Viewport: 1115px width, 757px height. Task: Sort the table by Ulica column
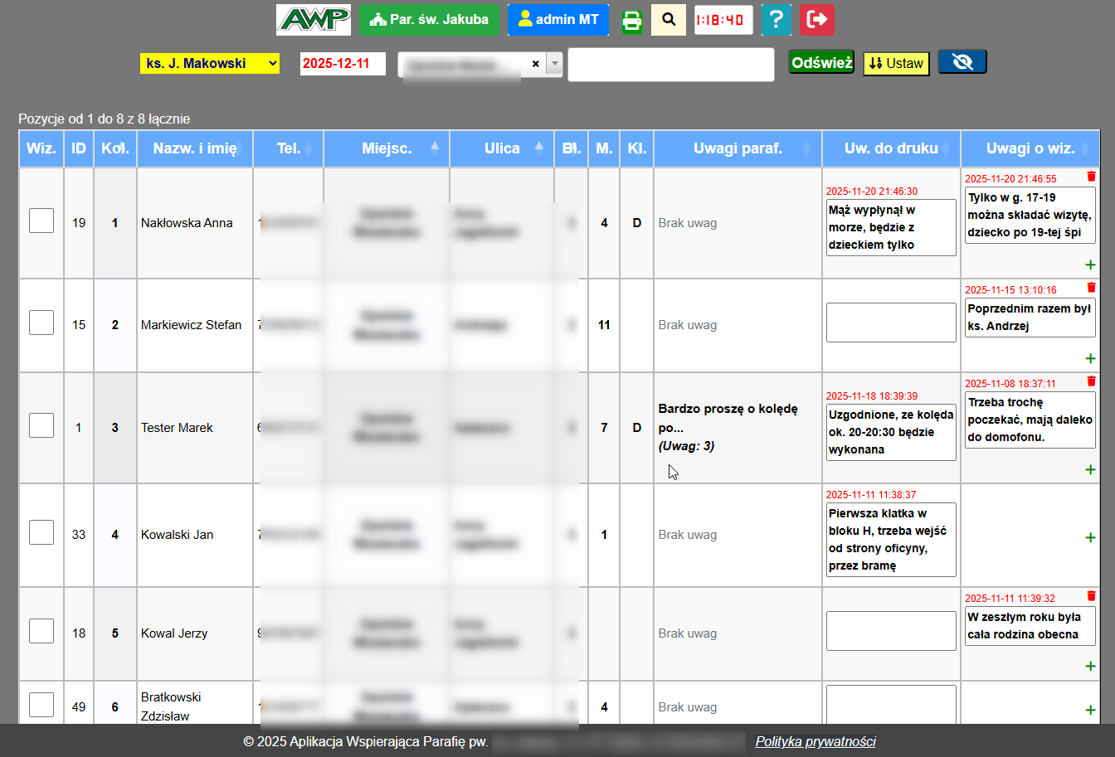click(x=502, y=148)
